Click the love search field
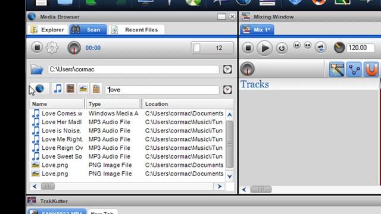 pyautogui.click(x=162, y=90)
